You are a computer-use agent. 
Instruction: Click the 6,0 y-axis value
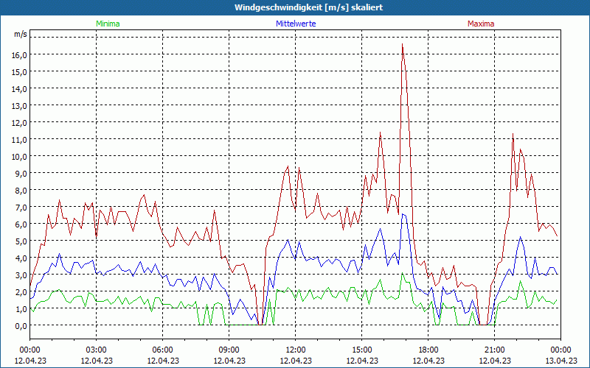[x=21, y=224]
